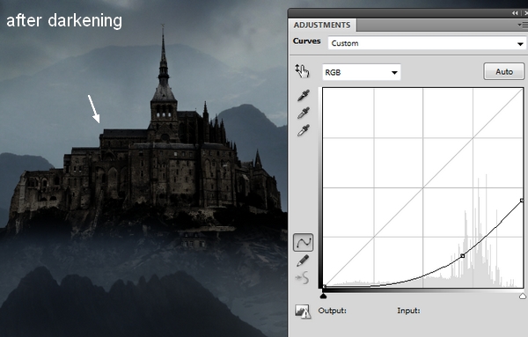Image resolution: width=528 pixels, height=337 pixels.
Task: Open the RGB channel dropdown
Action: (362, 72)
